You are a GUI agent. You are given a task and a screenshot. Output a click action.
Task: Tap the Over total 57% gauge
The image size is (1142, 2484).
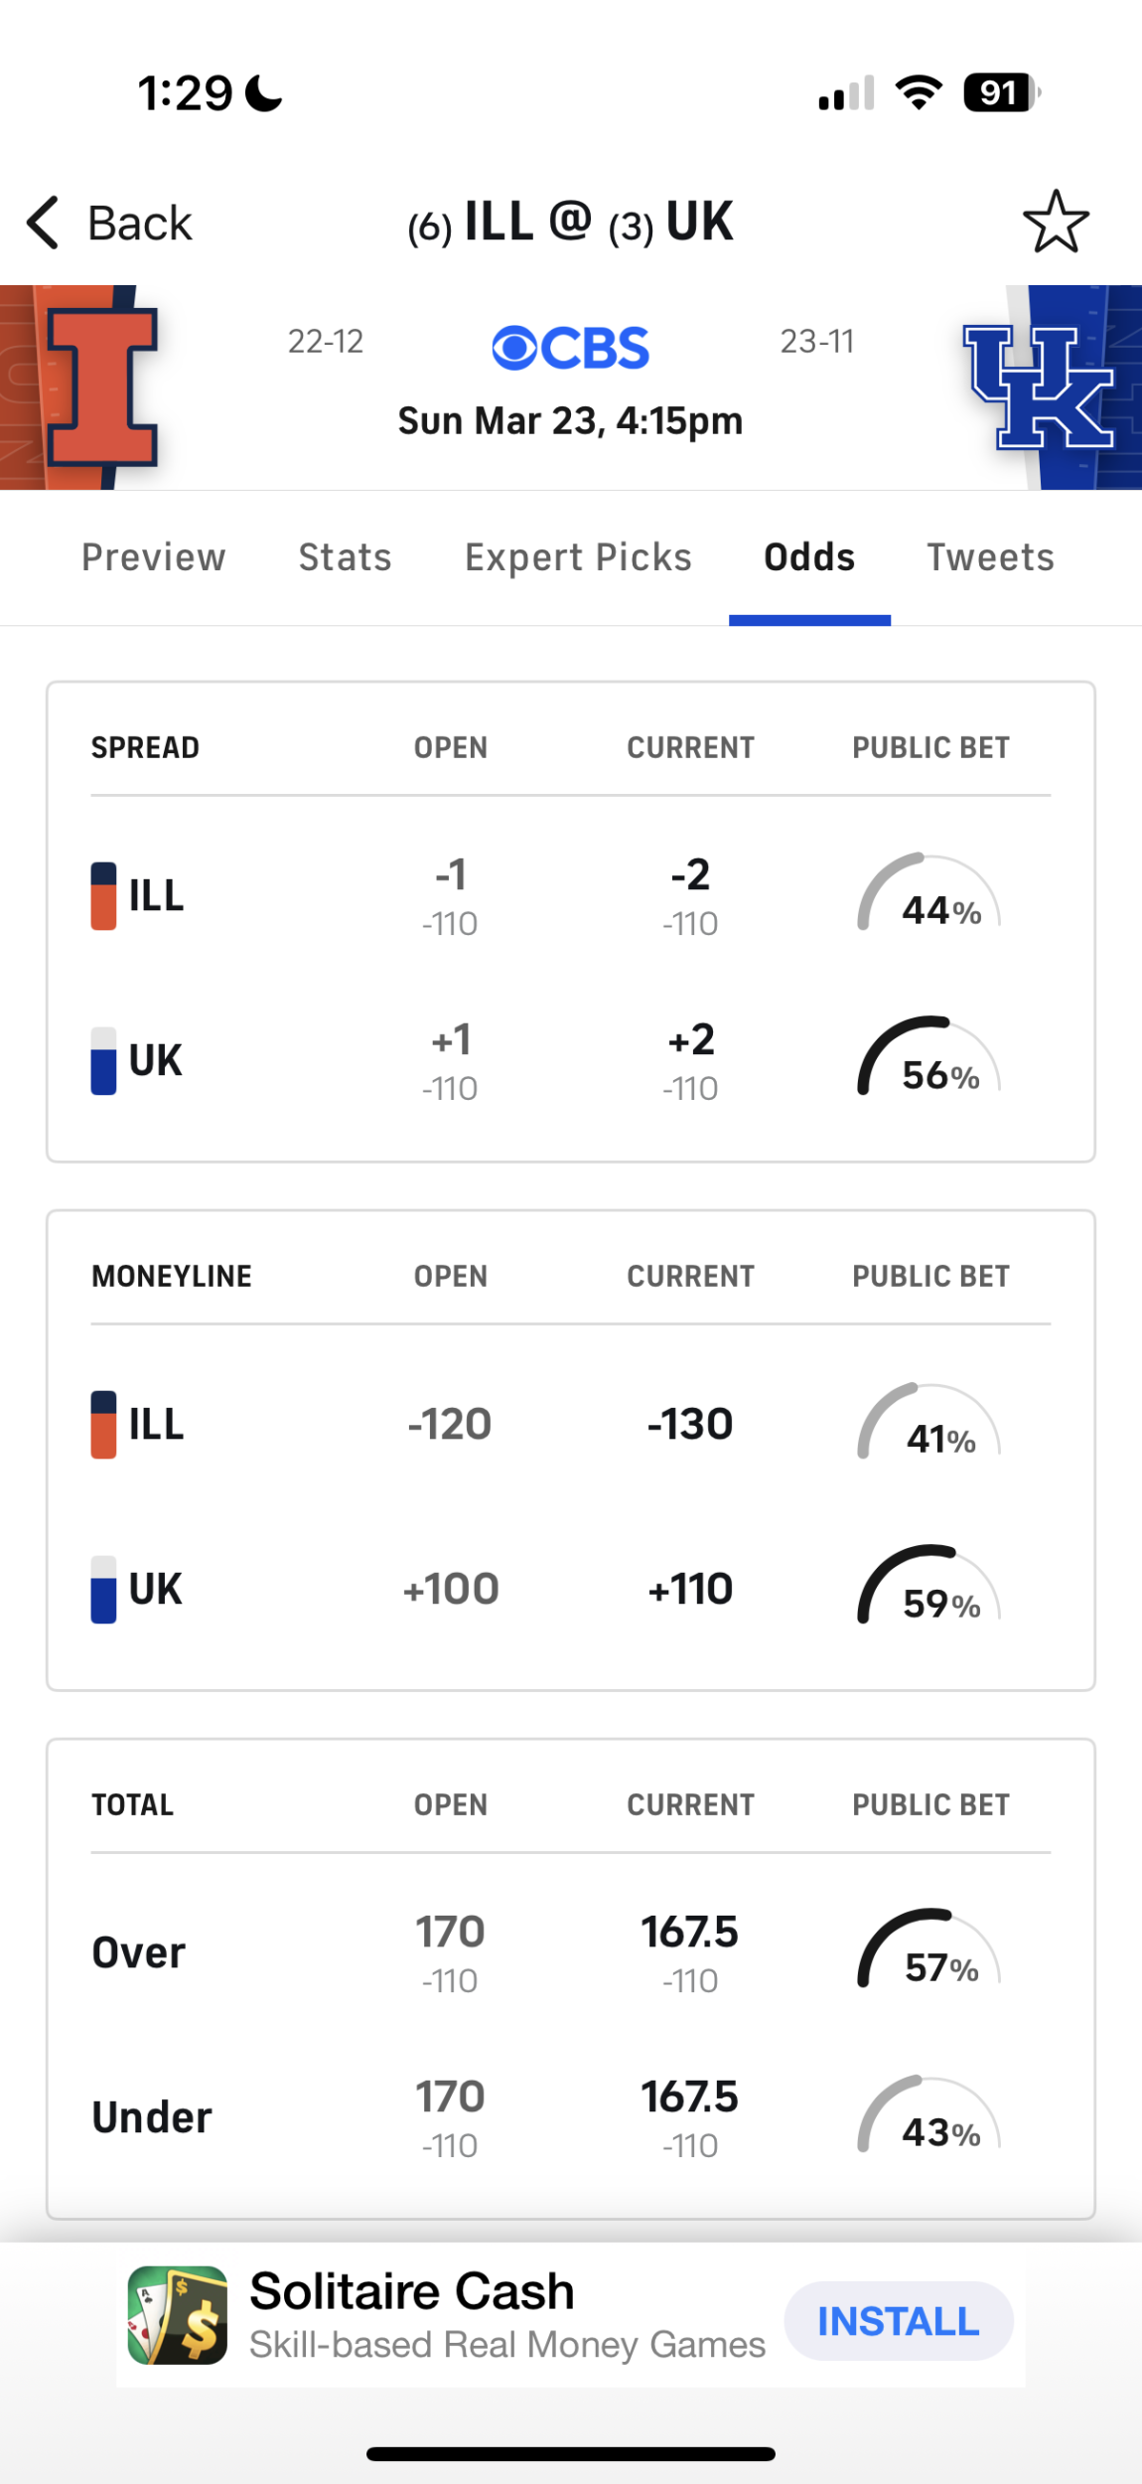[929, 1951]
